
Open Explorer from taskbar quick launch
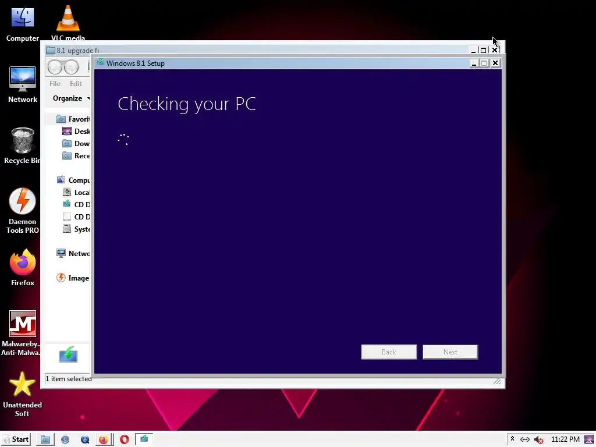pyautogui.click(x=45, y=440)
